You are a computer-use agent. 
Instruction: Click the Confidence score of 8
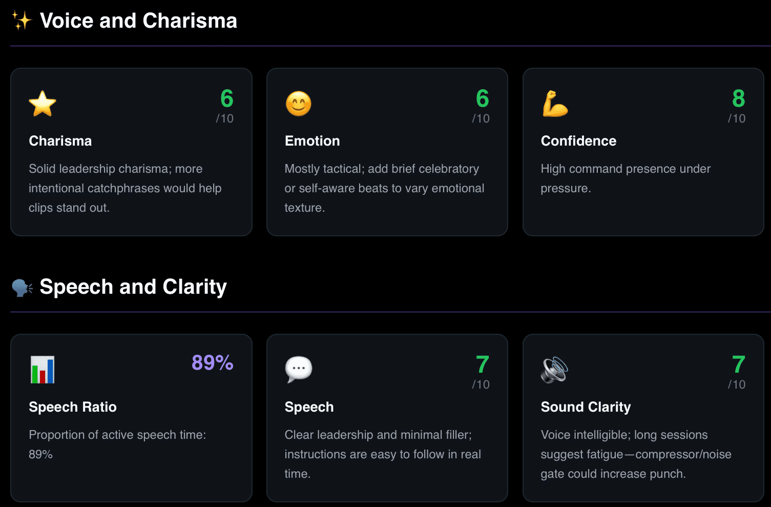pyautogui.click(x=739, y=98)
